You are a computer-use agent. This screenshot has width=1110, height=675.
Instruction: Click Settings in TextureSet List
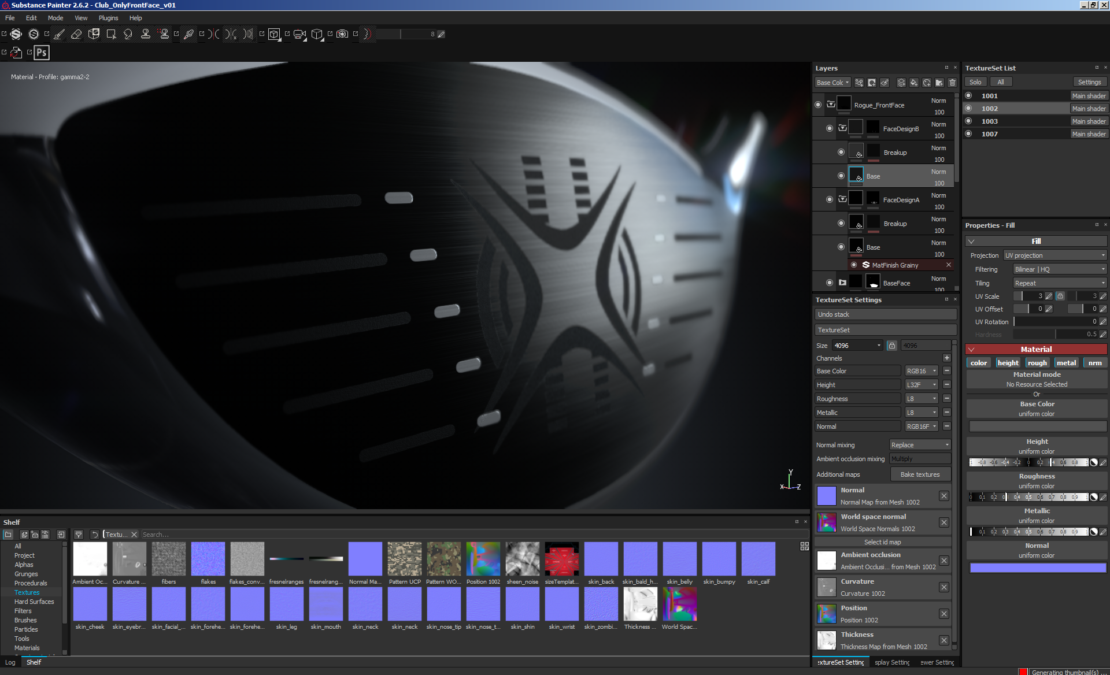click(1089, 82)
